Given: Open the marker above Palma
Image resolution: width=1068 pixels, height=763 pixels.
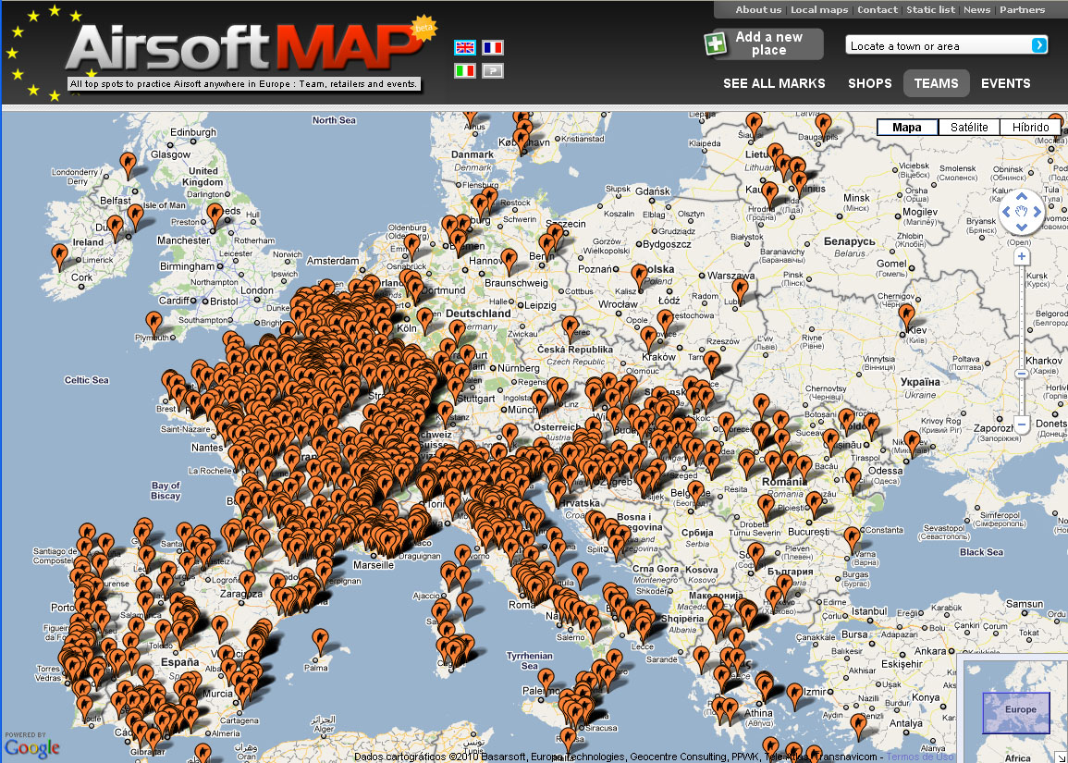Looking at the screenshot, I should (320, 640).
